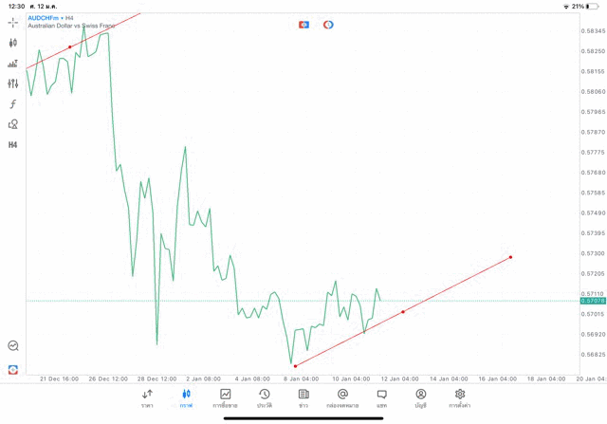Open the drawing objects shapes icon

(13, 124)
